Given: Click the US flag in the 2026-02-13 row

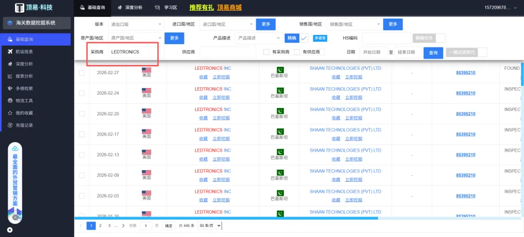Looking at the screenshot, I should pyautogui.click(x=147, y=152).
